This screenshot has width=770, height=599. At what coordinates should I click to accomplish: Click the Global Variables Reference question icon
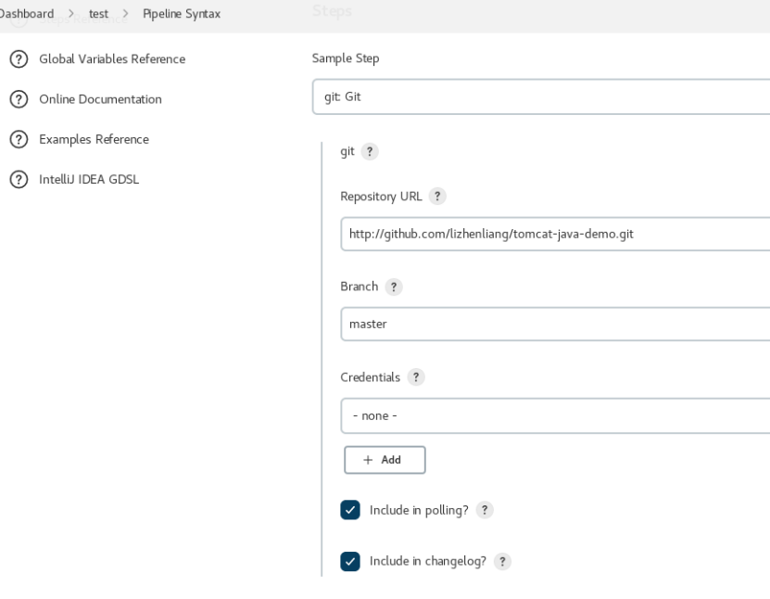18,59
